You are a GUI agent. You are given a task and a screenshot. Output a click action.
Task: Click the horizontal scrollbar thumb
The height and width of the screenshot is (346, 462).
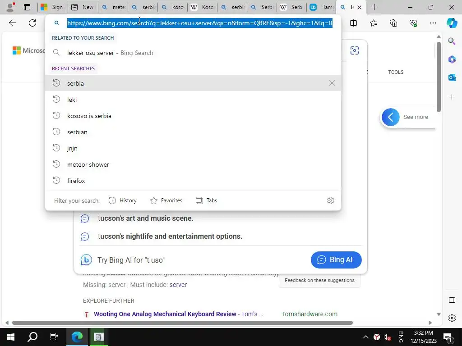182,323
